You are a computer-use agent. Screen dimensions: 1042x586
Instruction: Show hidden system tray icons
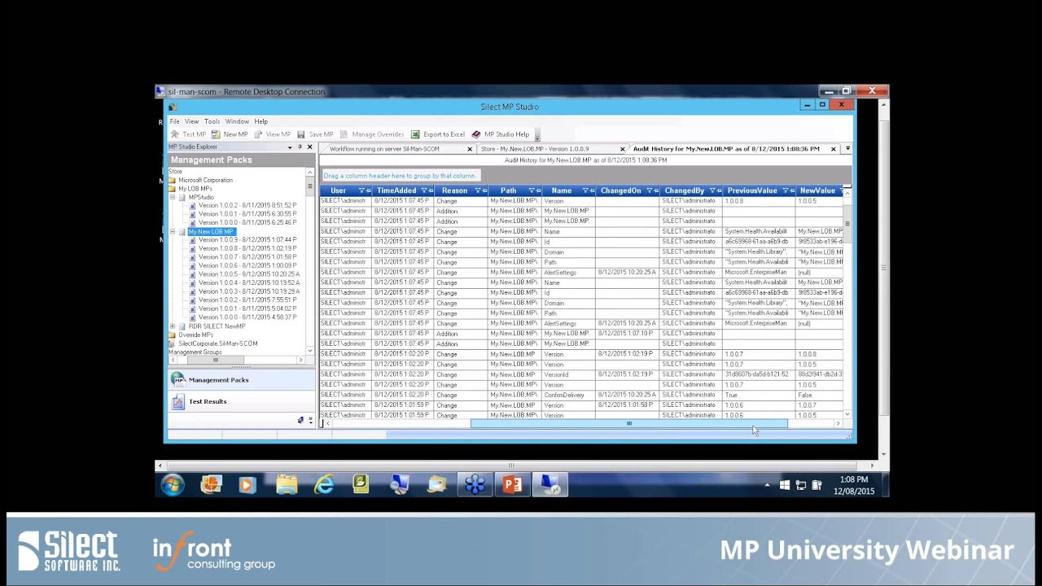(x=767, y=485)
